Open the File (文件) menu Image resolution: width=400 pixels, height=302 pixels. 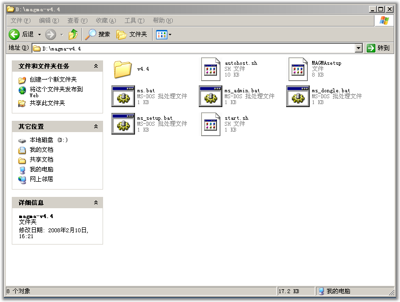[21, 21]
